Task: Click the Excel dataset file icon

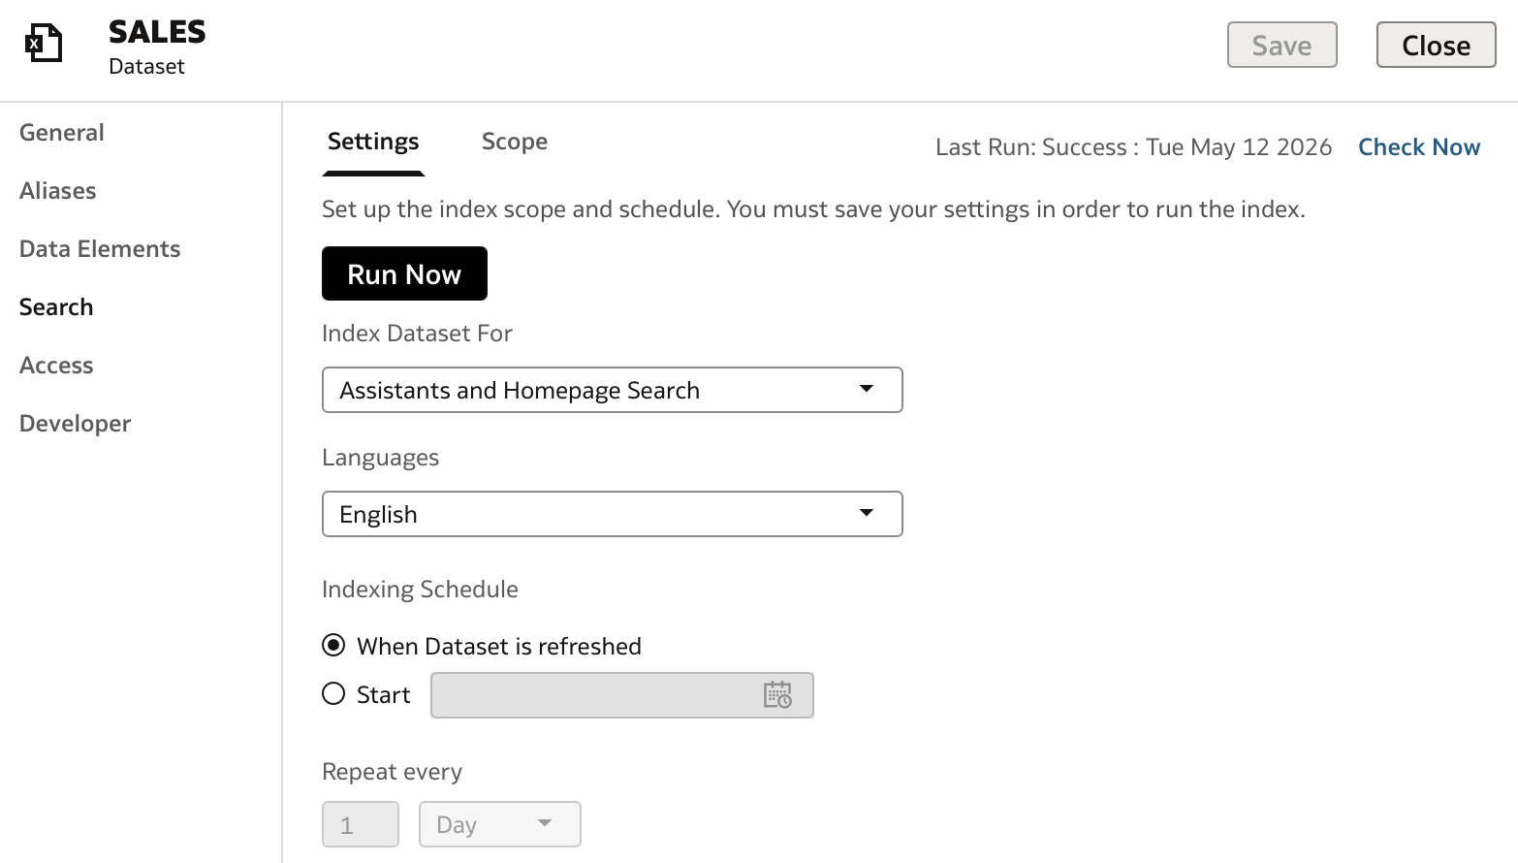Action: click(x=44, y=44)
